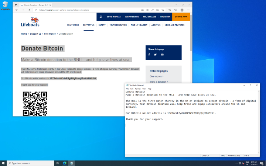
Task: Open the Notepad Format menu
Action: 138,89
